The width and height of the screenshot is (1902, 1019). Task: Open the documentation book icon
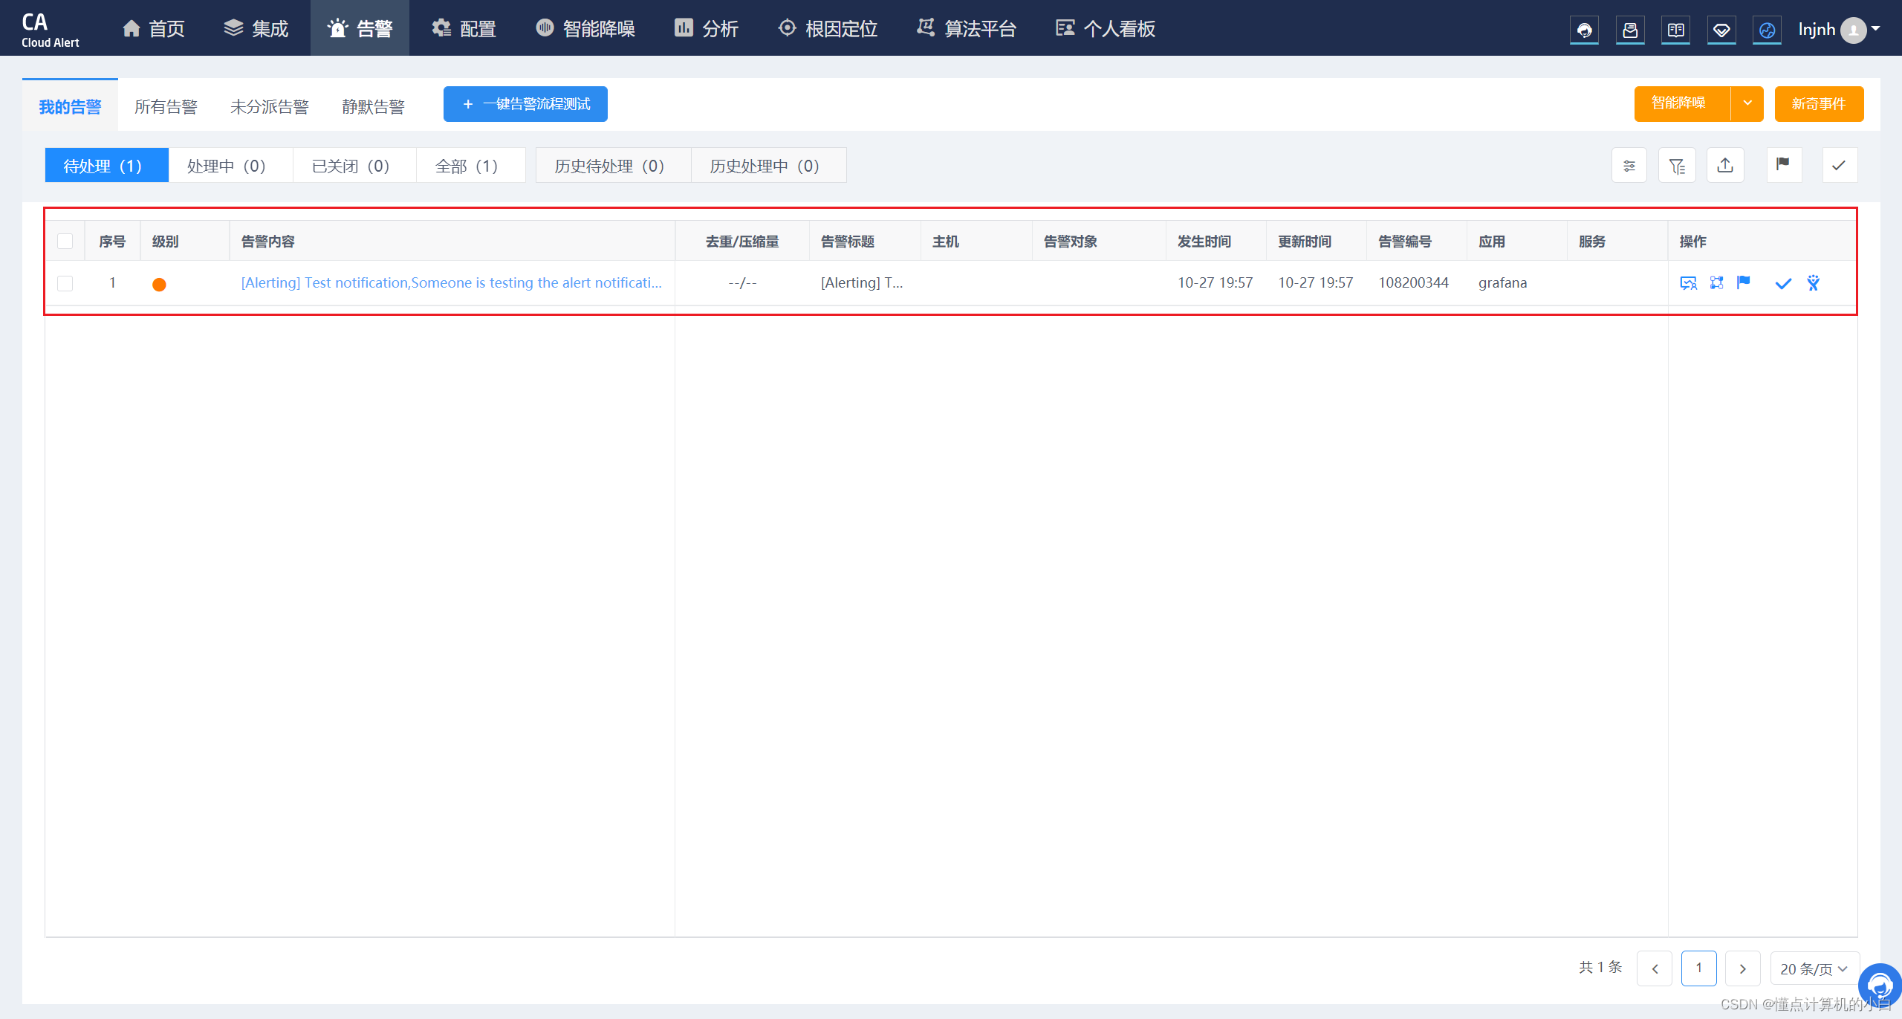tap(1675, 30)
